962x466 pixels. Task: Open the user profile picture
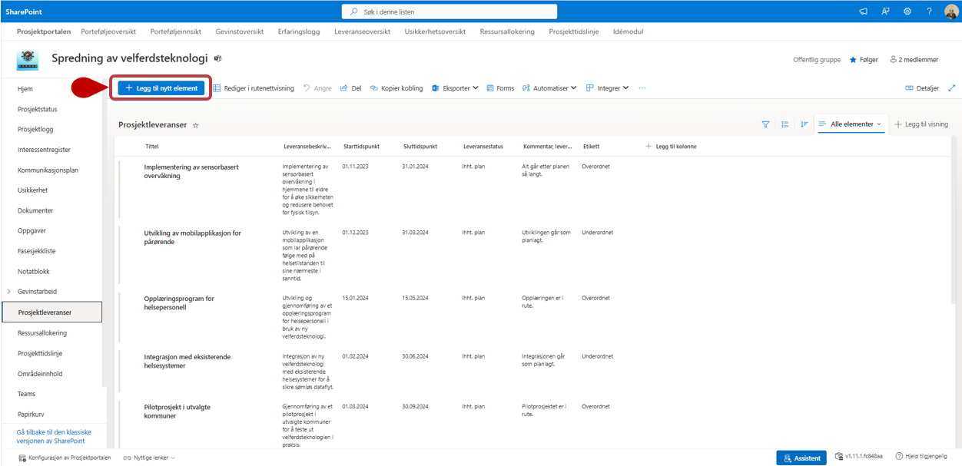950,12
